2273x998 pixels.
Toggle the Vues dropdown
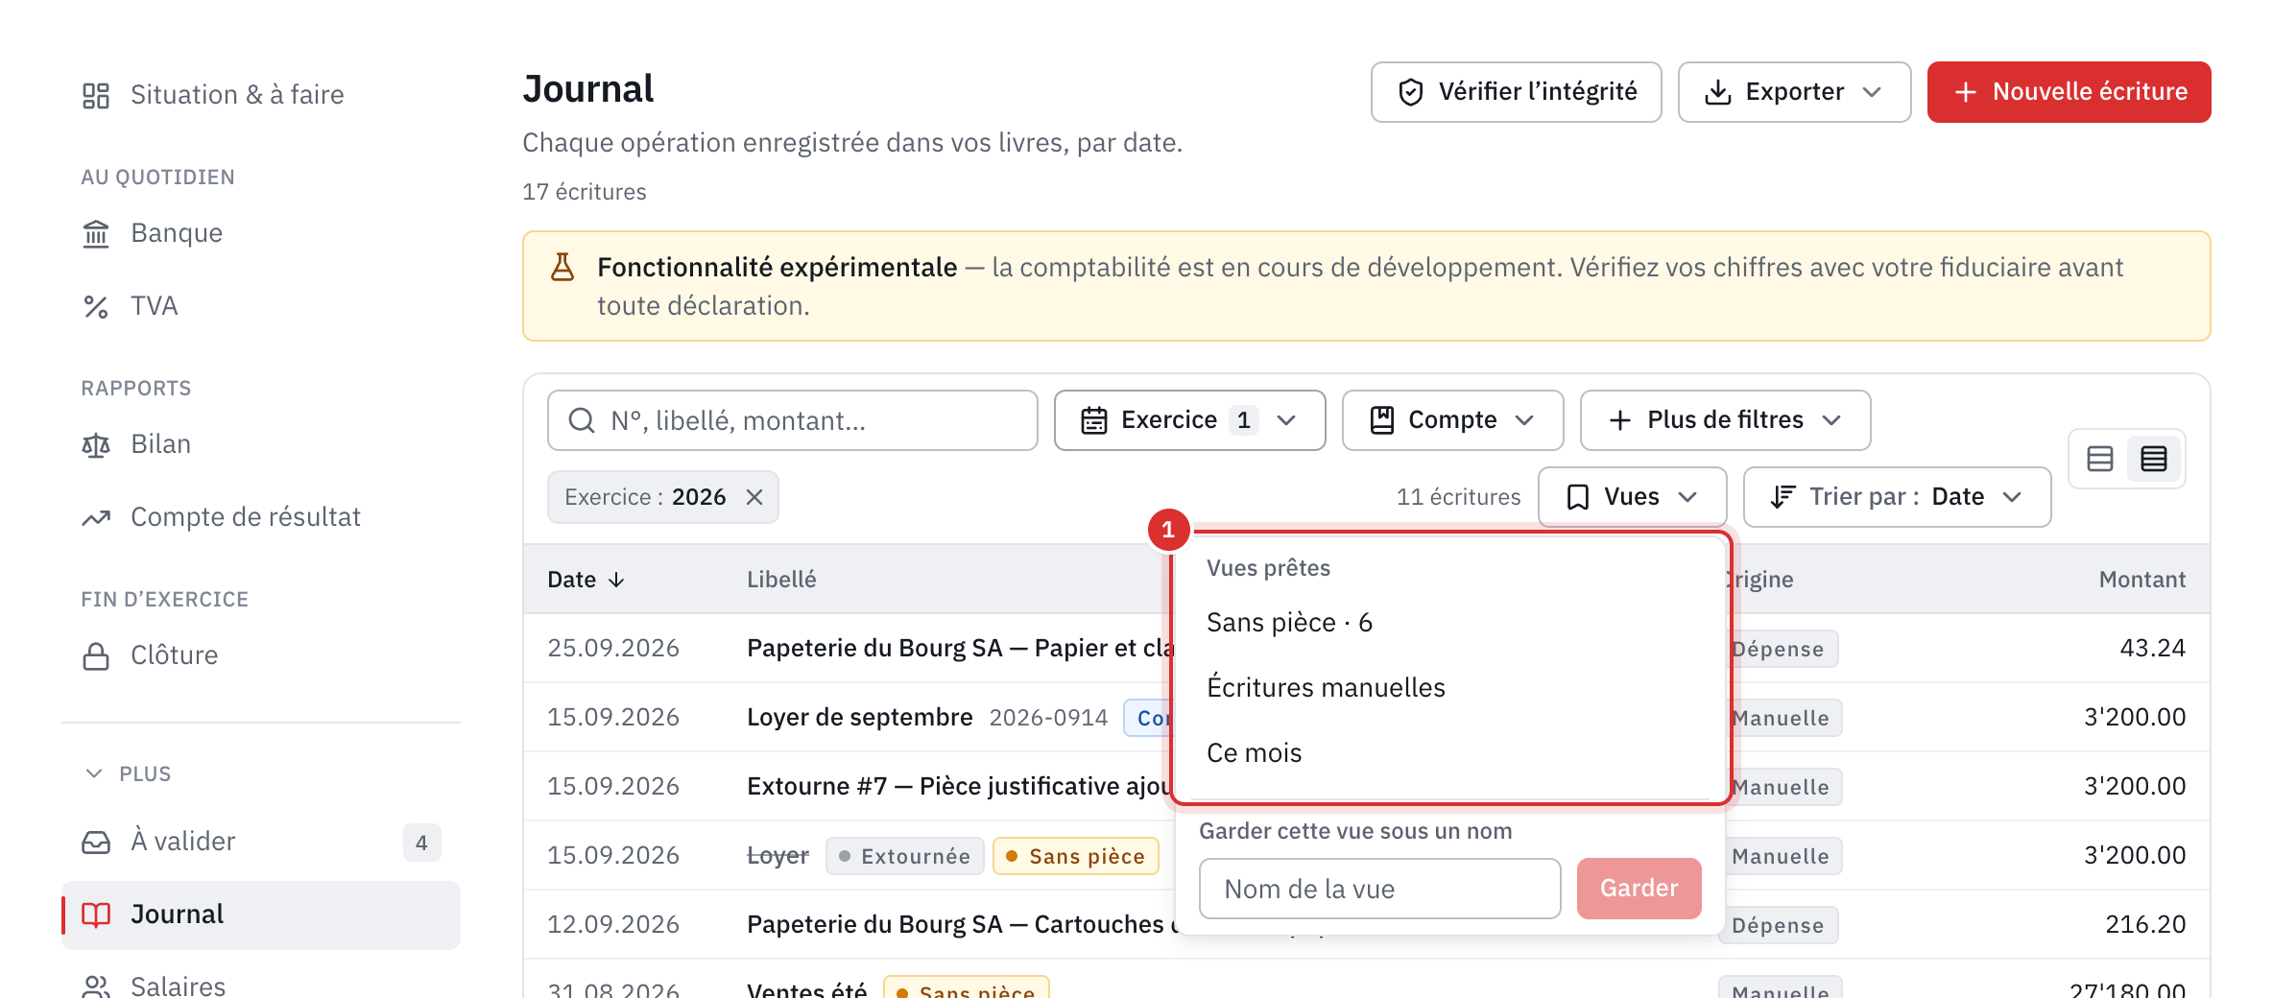point(1632,497)
